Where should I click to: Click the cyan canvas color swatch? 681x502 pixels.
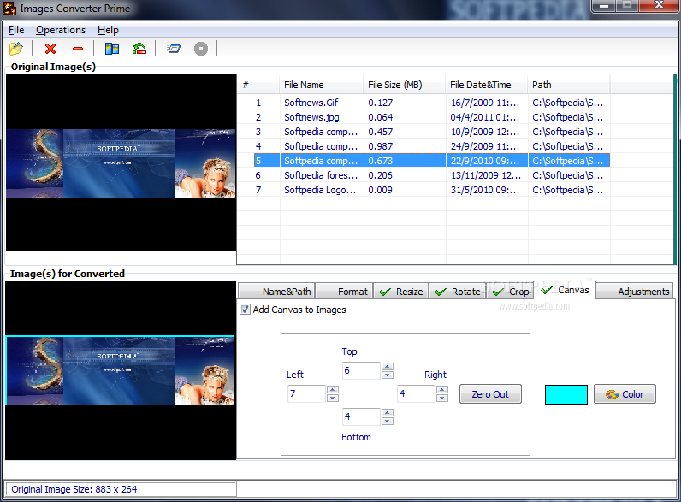[566, 394]
